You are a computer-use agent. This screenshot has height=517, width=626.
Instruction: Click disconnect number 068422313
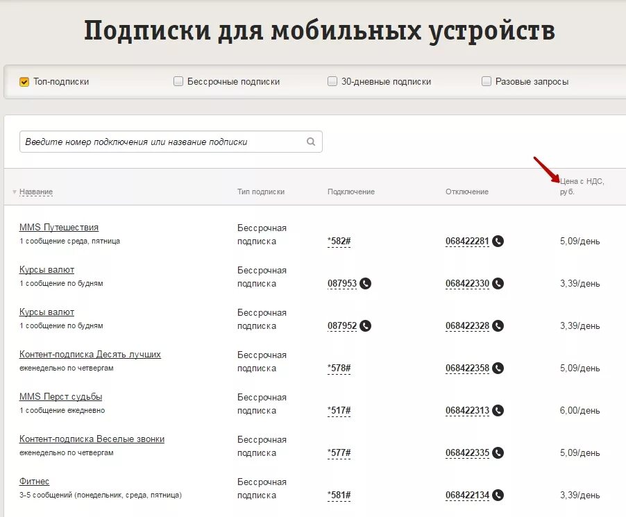[x=467, y=410]
